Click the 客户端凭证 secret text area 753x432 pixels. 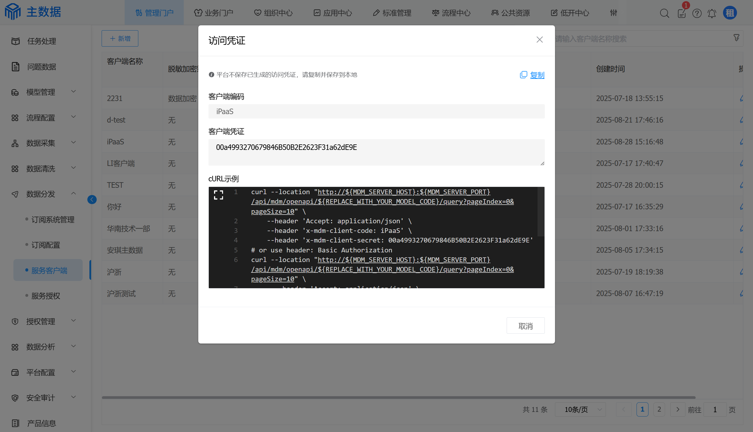coord(376,152)
